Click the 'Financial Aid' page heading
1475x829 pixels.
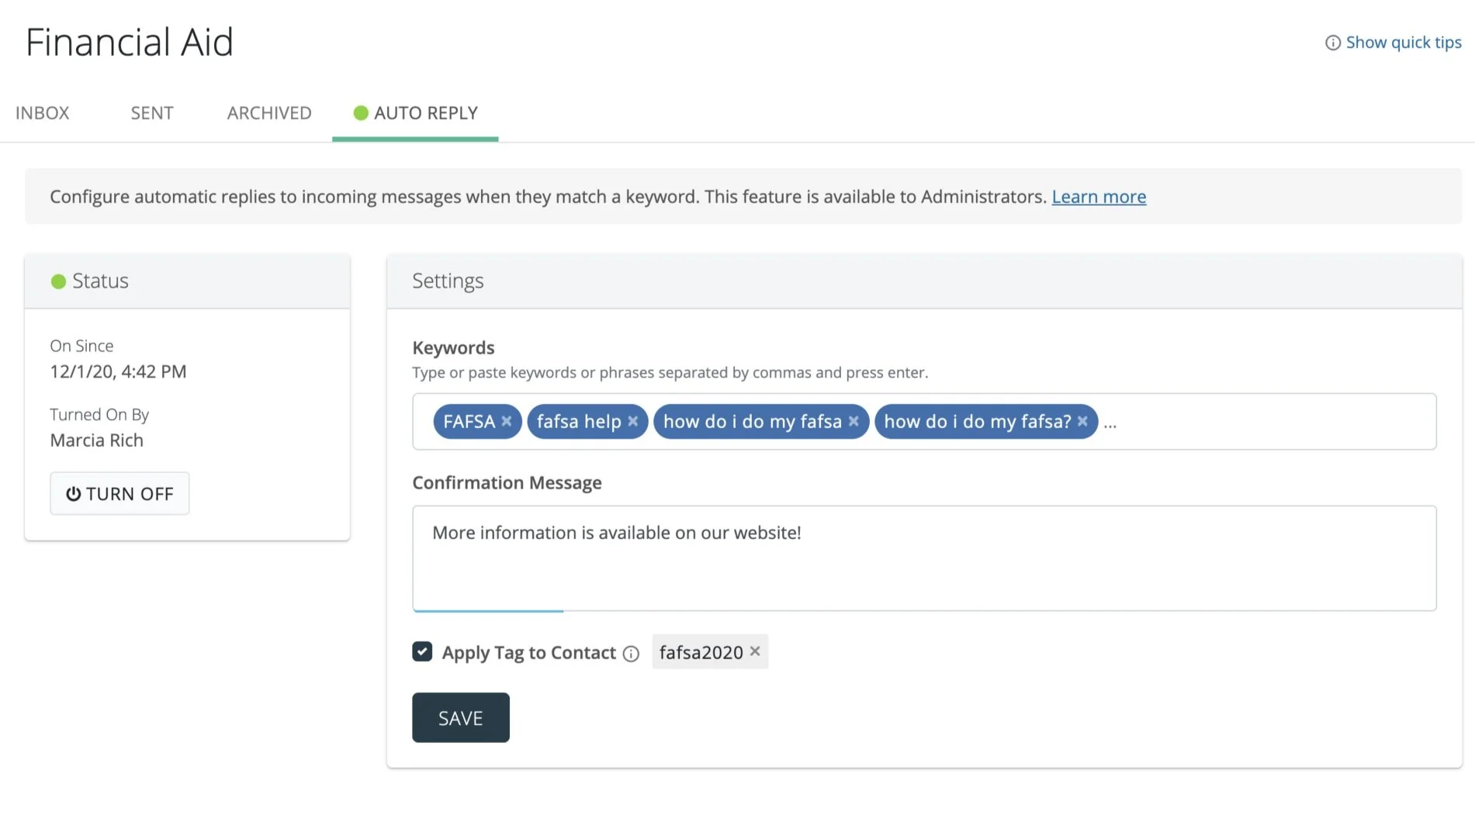(x=130, y=42)
